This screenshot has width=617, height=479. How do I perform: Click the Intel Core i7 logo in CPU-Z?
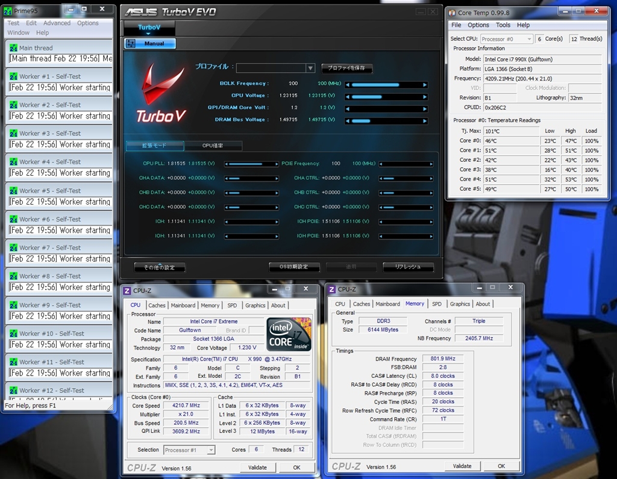coord(289,335)
